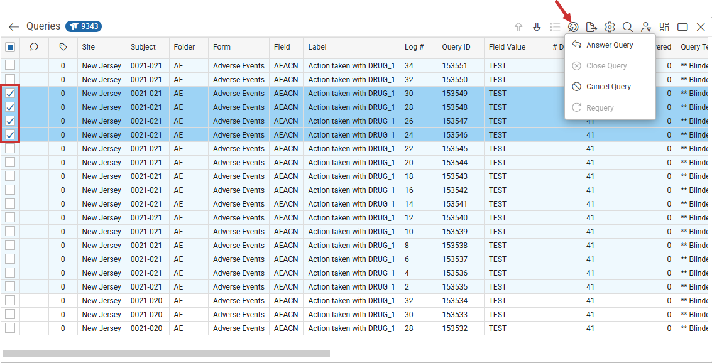Screen dimensions: 712x363
Task: Click the query actions icon in toolbar
Action: [573, 27]
